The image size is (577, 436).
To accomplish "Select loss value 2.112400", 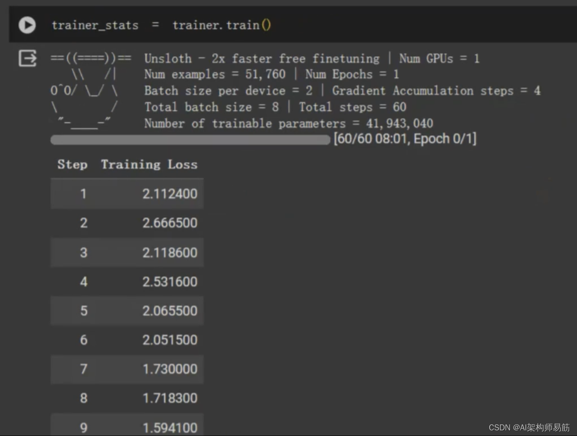I will point(170,194).
